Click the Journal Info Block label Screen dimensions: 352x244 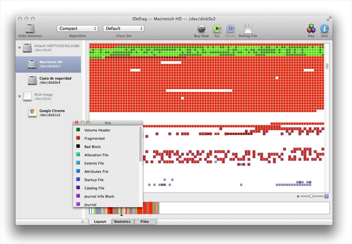tap(99, 196)
